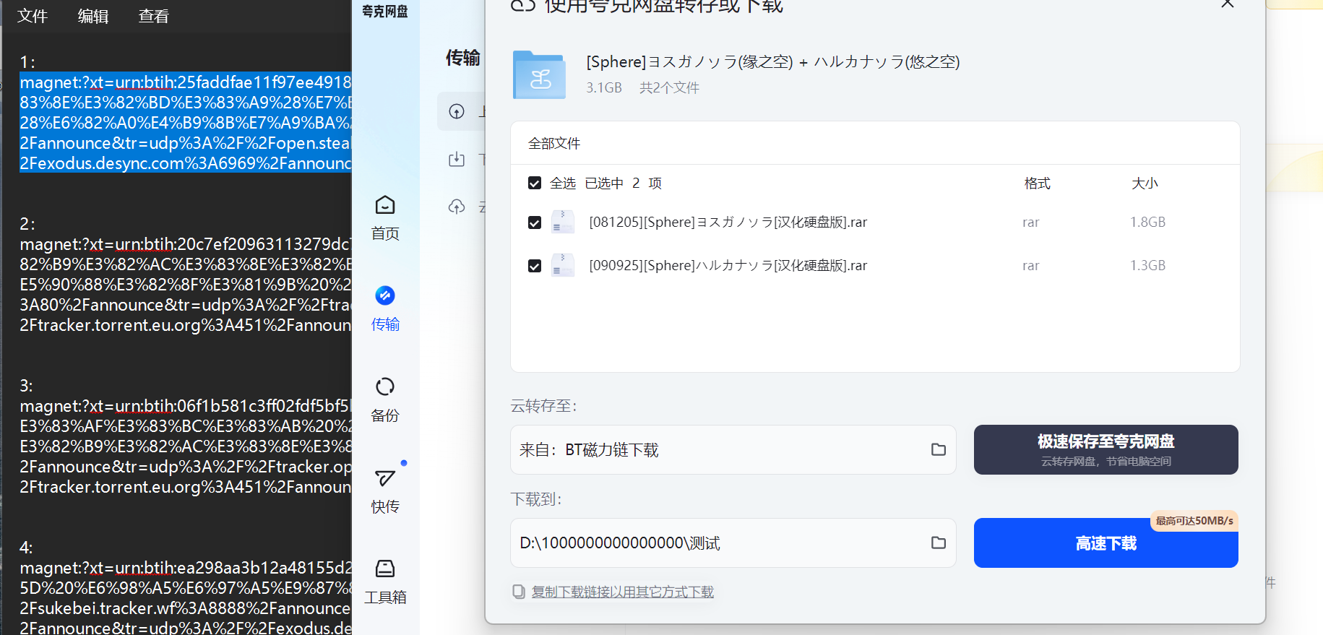Screen dimensions: 1323x635
Task: Click magnet link 2 text in the editor
Action: [x=185, y=285]
